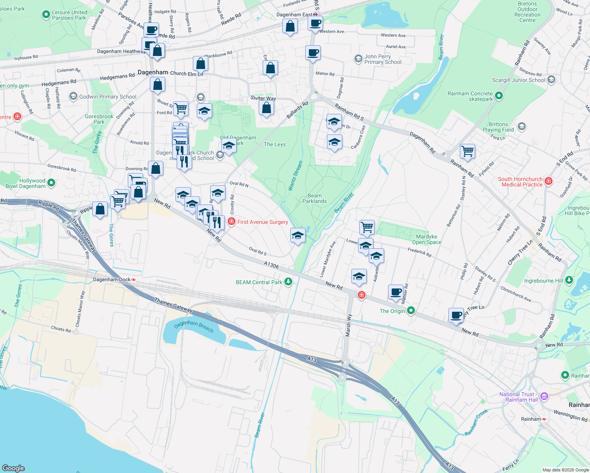The image size is (590, 473).
Task: Click the South Hornchurch Medical Practice pin
Action: tap(548, 181)
